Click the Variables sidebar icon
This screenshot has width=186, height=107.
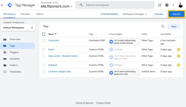[5, 59]
